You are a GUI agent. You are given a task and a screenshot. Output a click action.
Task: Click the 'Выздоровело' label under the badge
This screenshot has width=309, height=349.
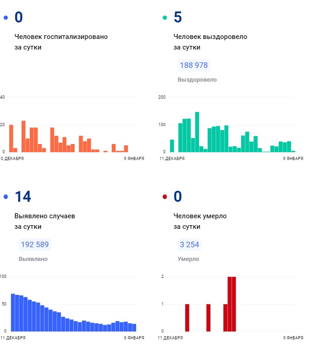(x=197, y=80)
